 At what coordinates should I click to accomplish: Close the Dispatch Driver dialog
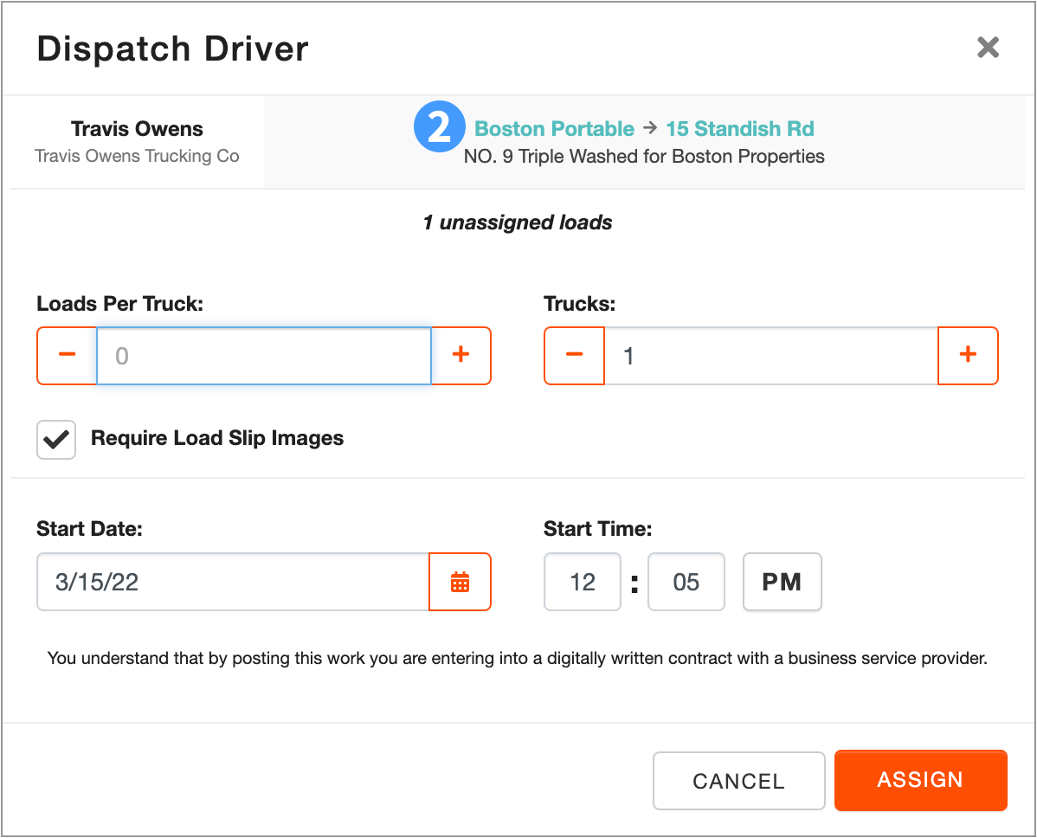(x=988, y=48)
